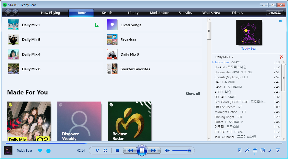This screenshot has height=159, width=288.
Task: Skip to the previous track
Action: [x=130, y=150]
